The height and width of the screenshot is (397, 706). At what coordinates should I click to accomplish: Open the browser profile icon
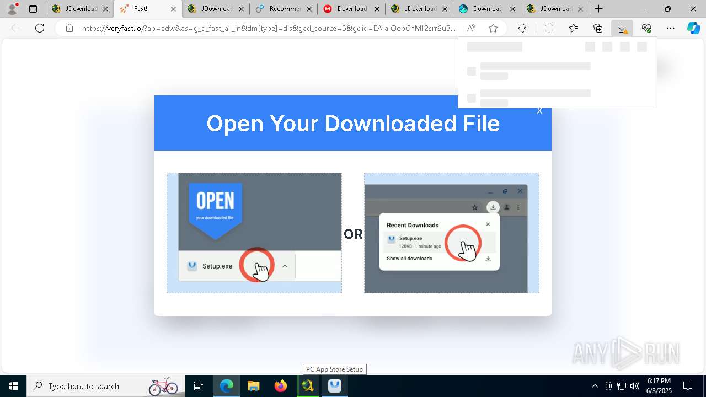click(x=12, y=9)
